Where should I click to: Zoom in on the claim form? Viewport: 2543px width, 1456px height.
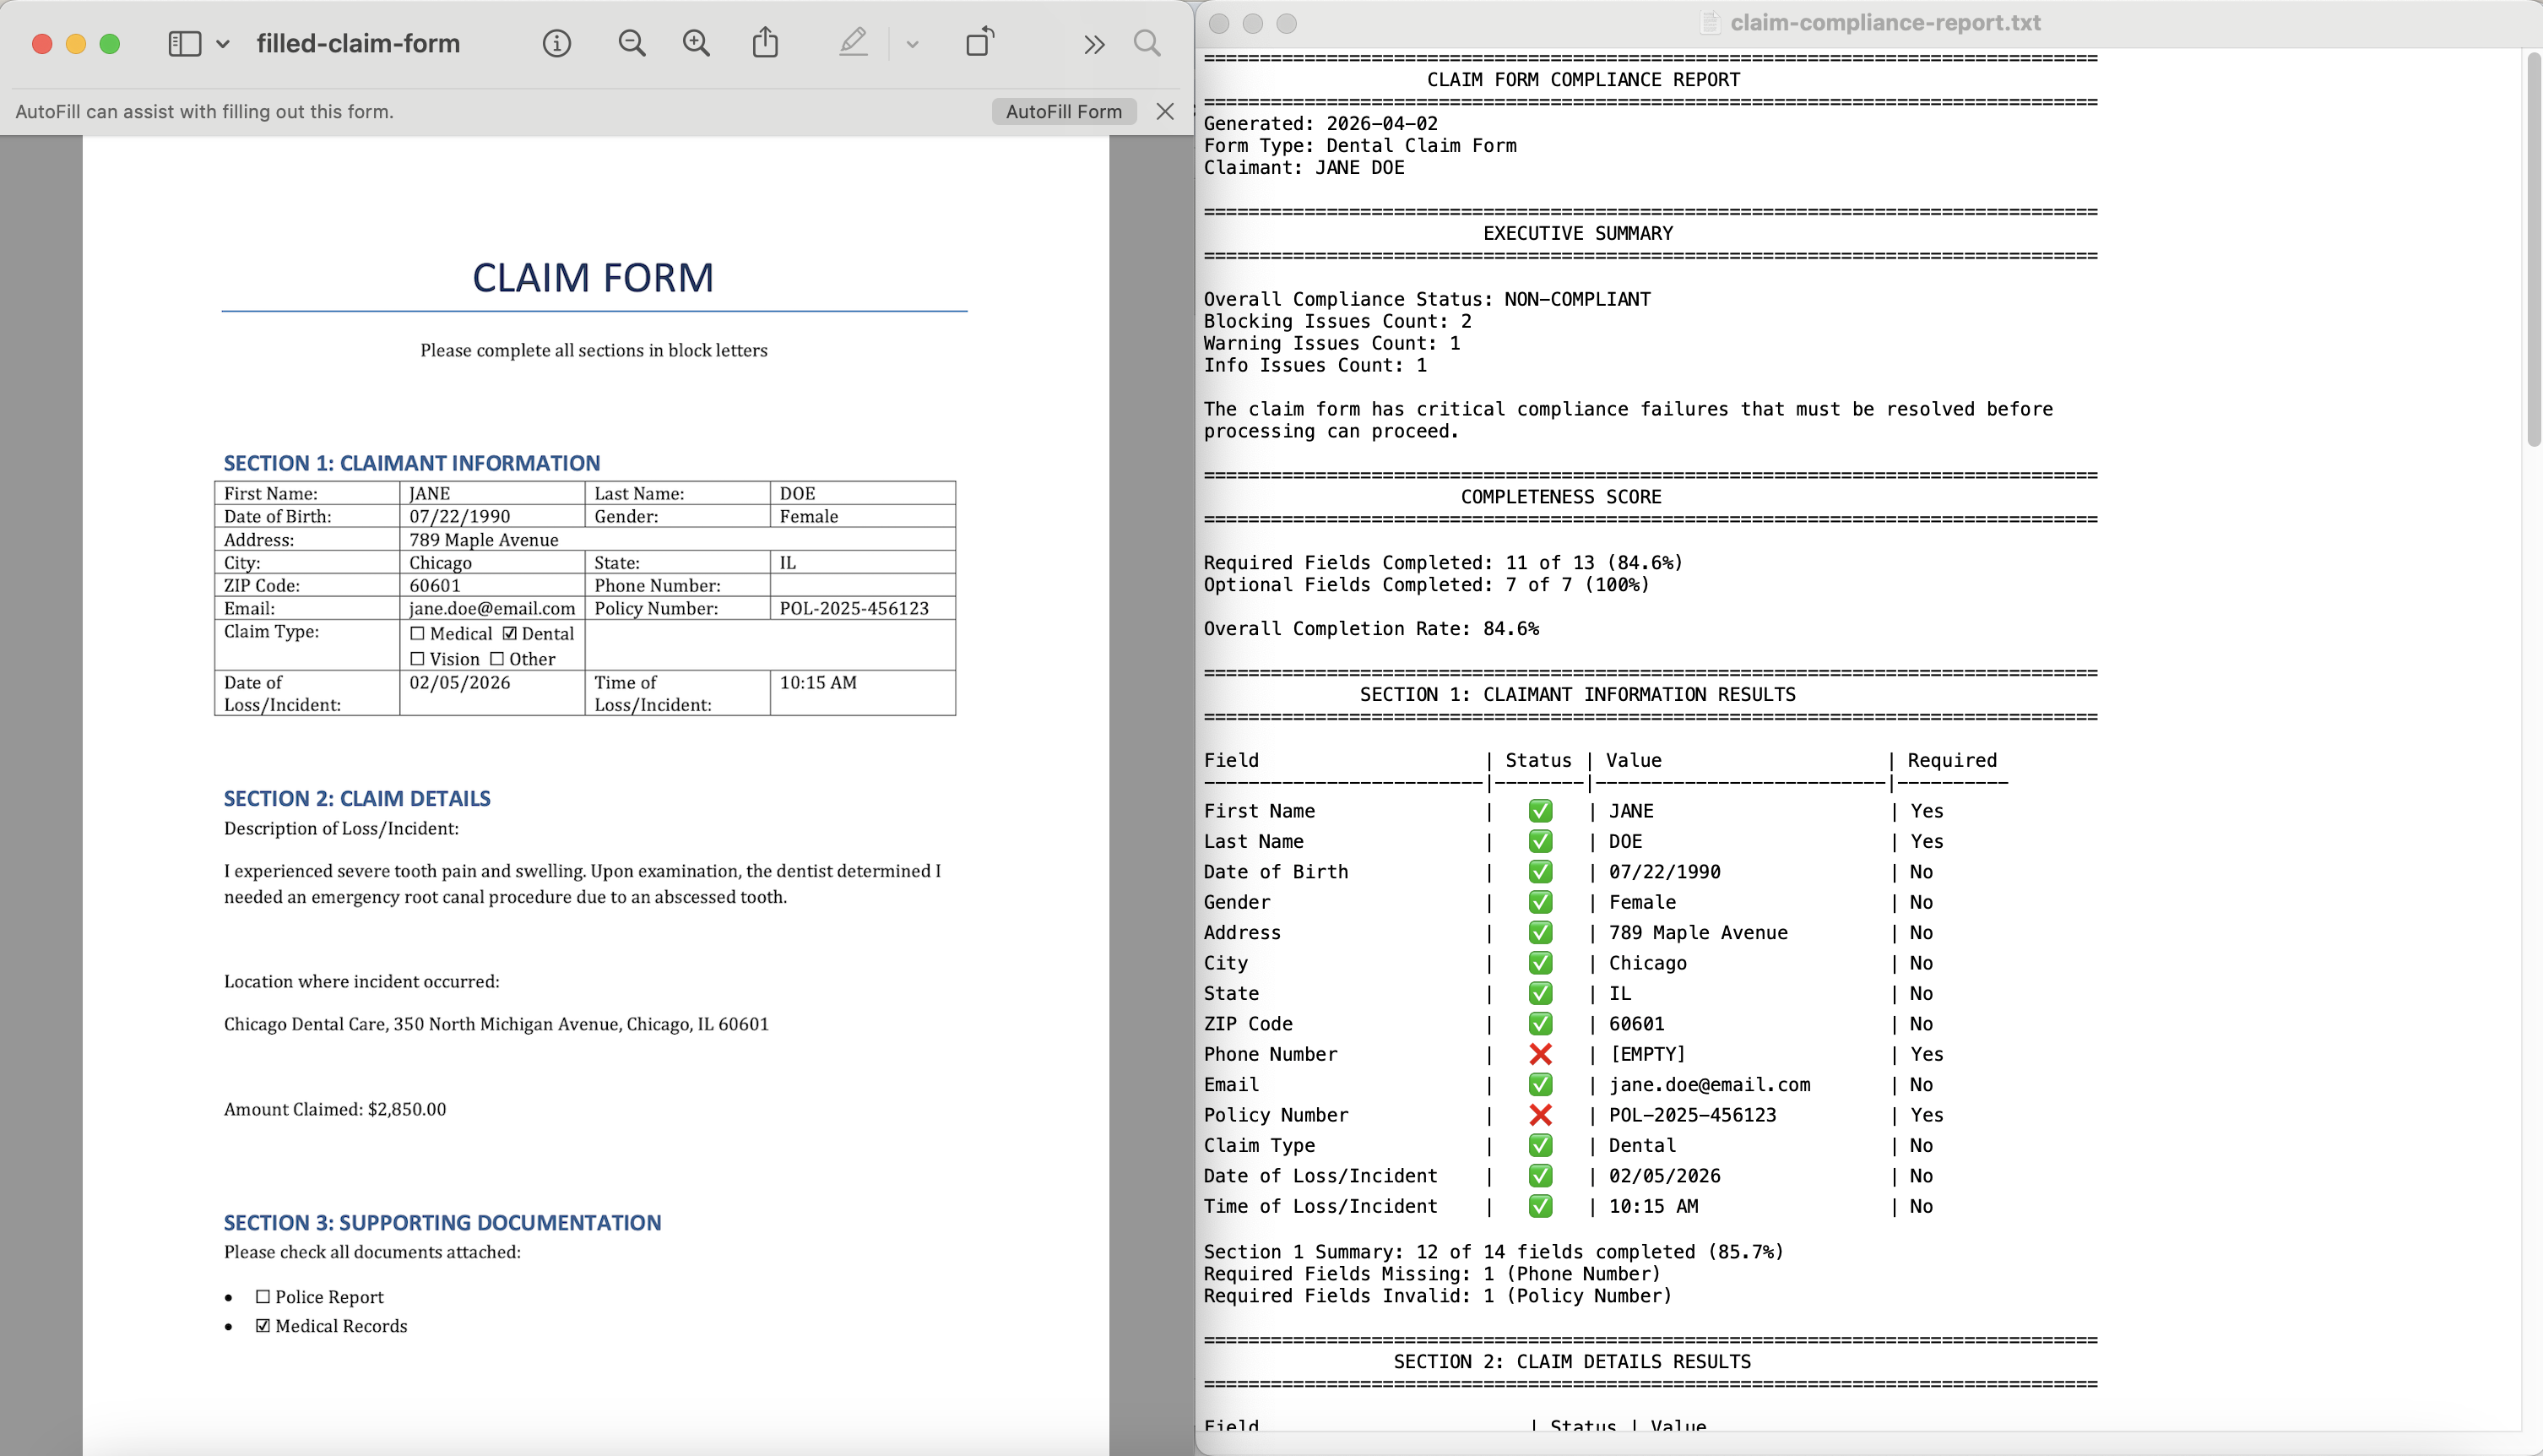pyautogui.click(x=697, y=43)
